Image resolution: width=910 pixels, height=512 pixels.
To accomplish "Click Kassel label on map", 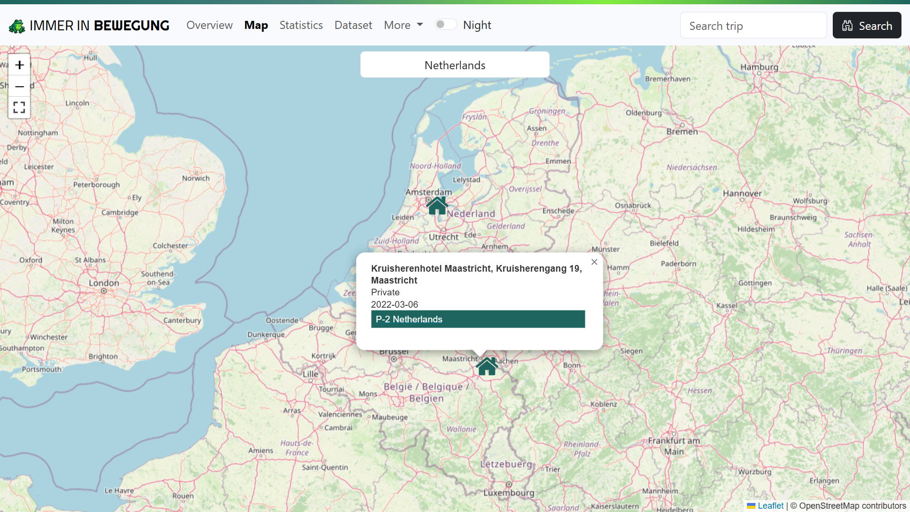I will (727, 305).
